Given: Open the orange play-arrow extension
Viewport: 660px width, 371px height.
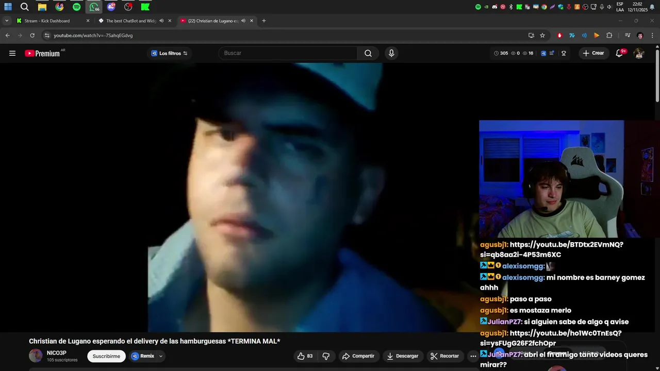Looking at the screenshot, I should coord(597,35).
